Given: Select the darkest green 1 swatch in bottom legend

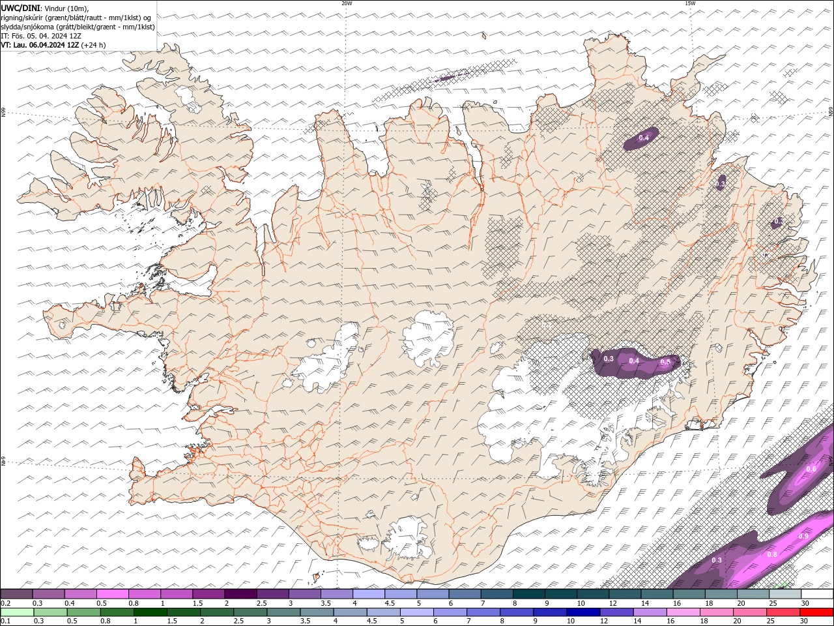Looking at the screenshot, I should (151, 612).
